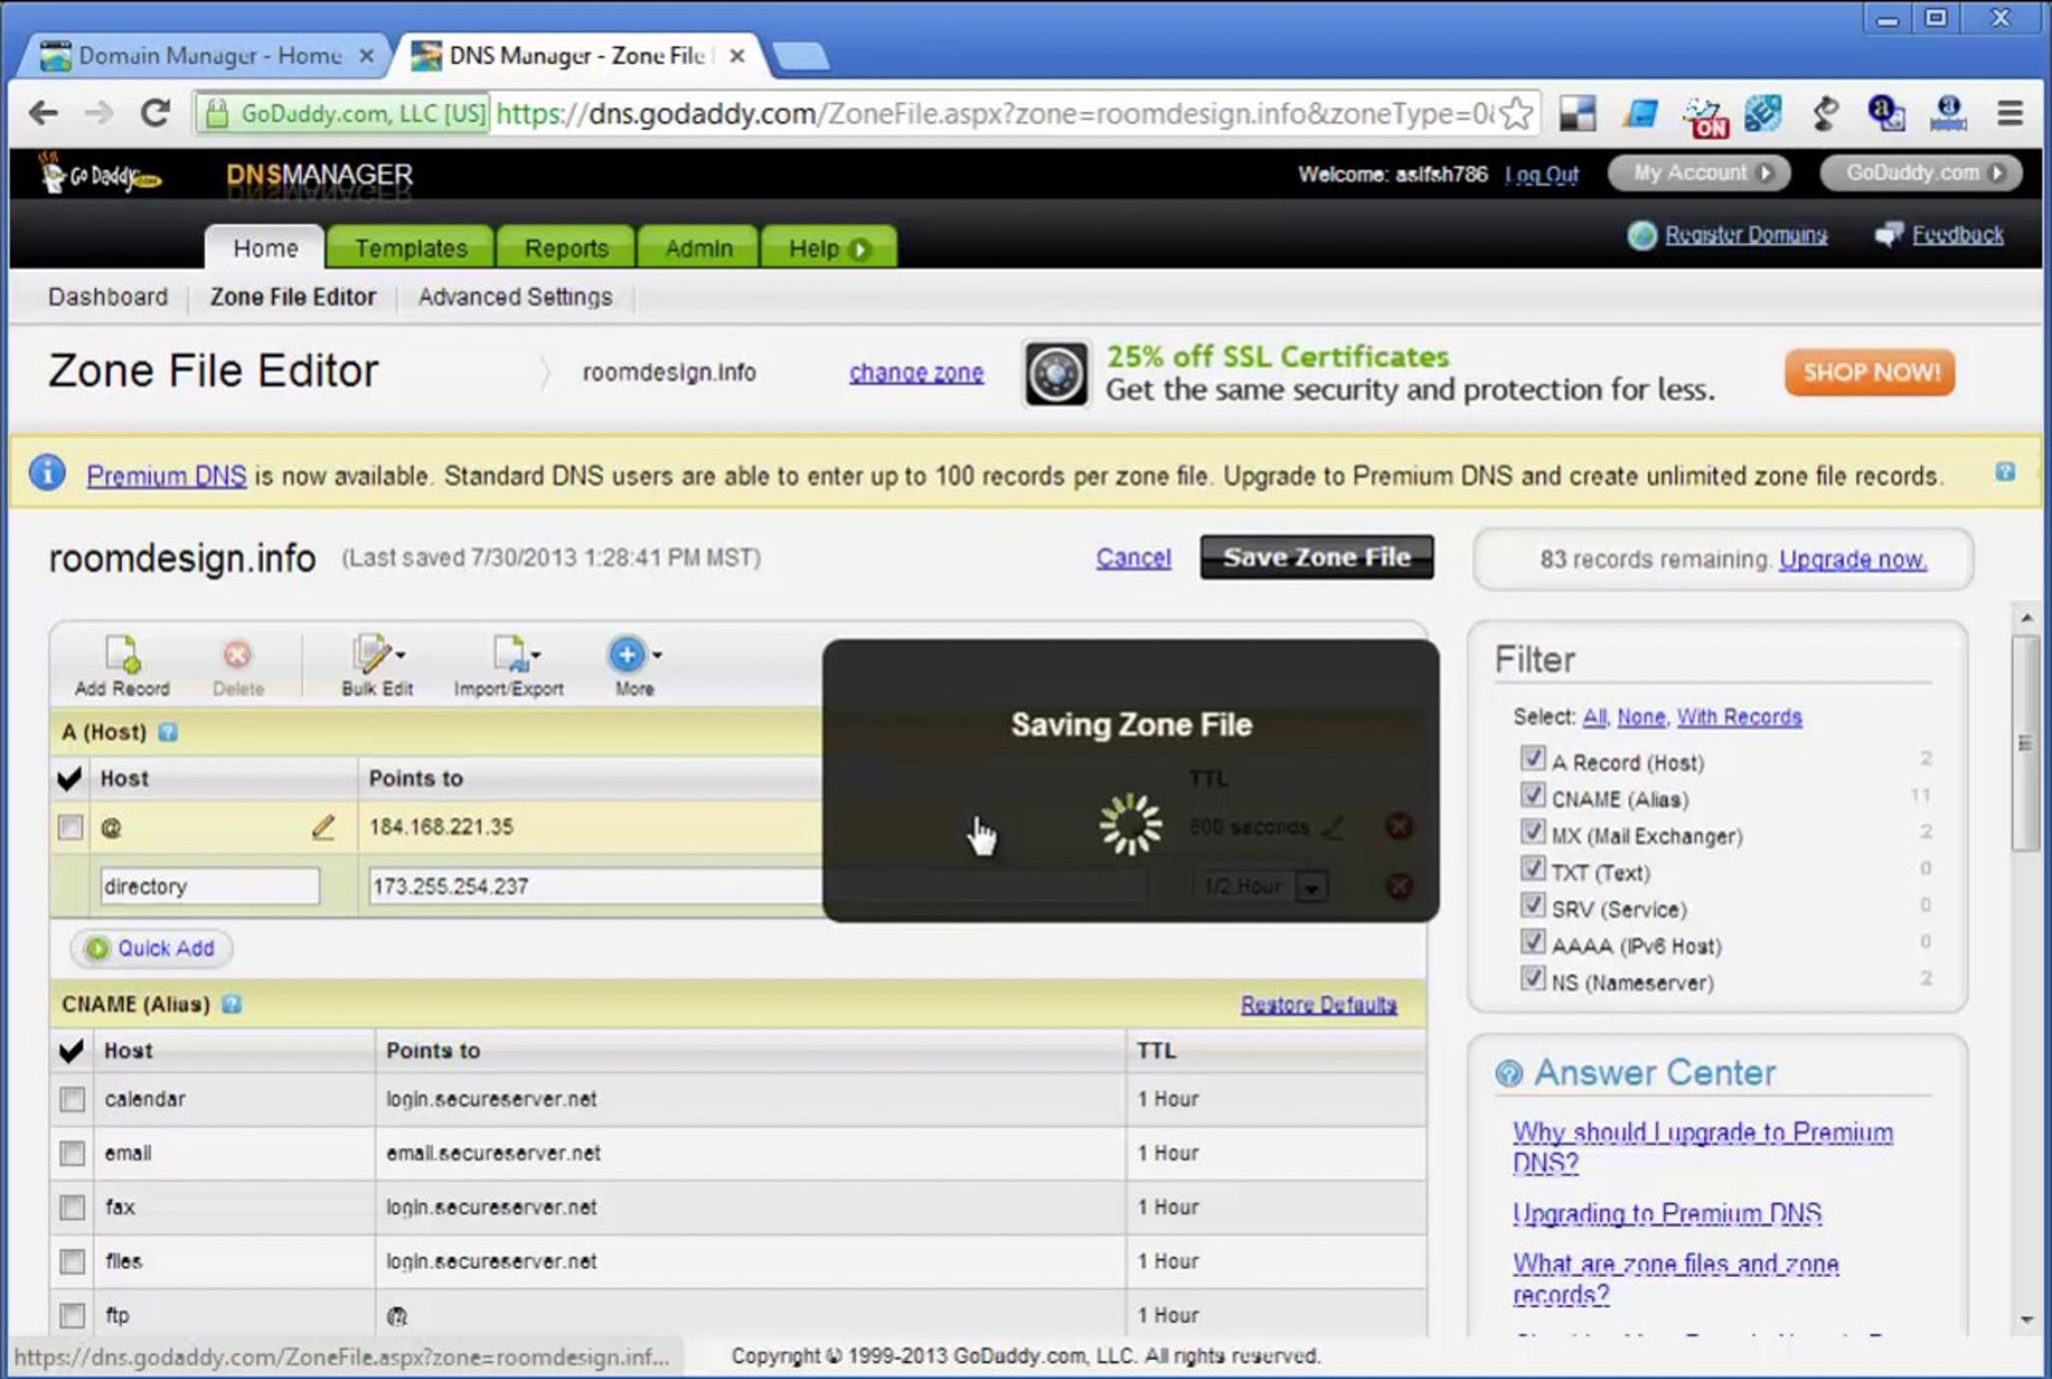This screenshot has height=1379, width=2052.
Task: Click the Cancel link
Action: pos(1134,558)
